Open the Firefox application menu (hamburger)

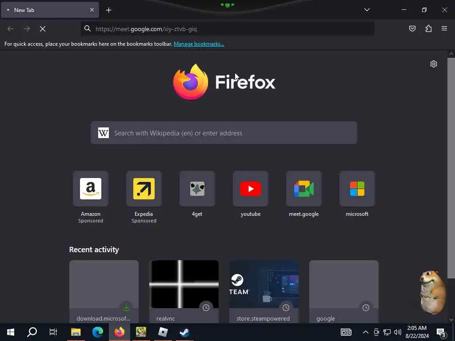pyautogui.click(x=444, y=28)
